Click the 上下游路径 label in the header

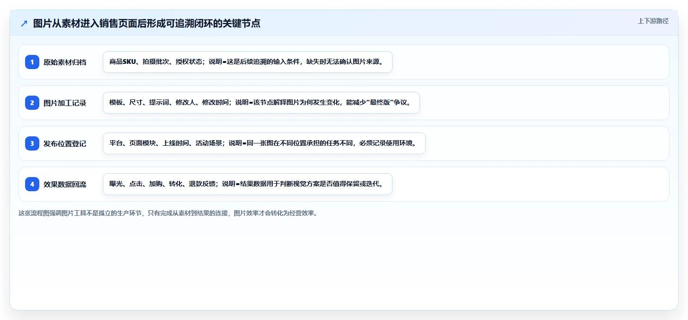click(x=653, y=21)
